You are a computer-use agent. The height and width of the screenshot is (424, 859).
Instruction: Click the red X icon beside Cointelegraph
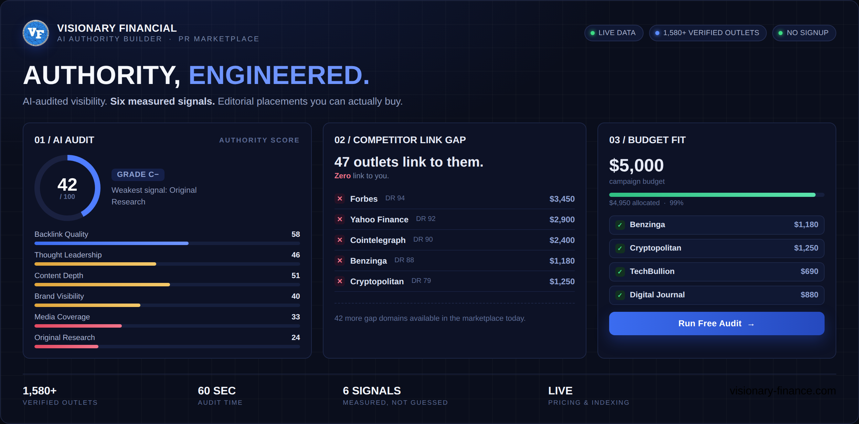point(340,240)
